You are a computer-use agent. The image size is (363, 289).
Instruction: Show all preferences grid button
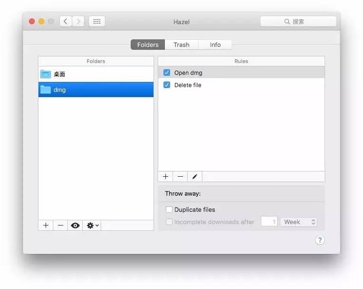(97, 21)
